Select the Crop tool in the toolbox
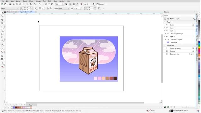 tap(2, 20)
